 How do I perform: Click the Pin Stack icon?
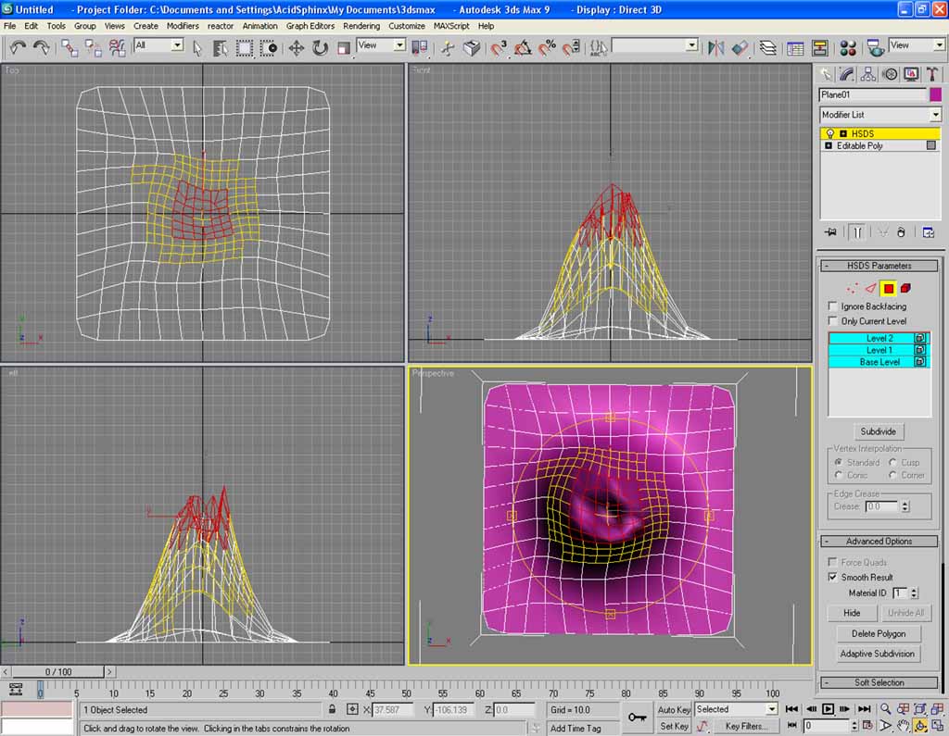pyautogui.click(x=830, y=232)
